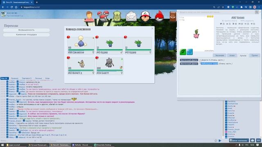Click the held item icon on Банетт card
The height and width of the screenshot is (147, 262).
point(121,67)
